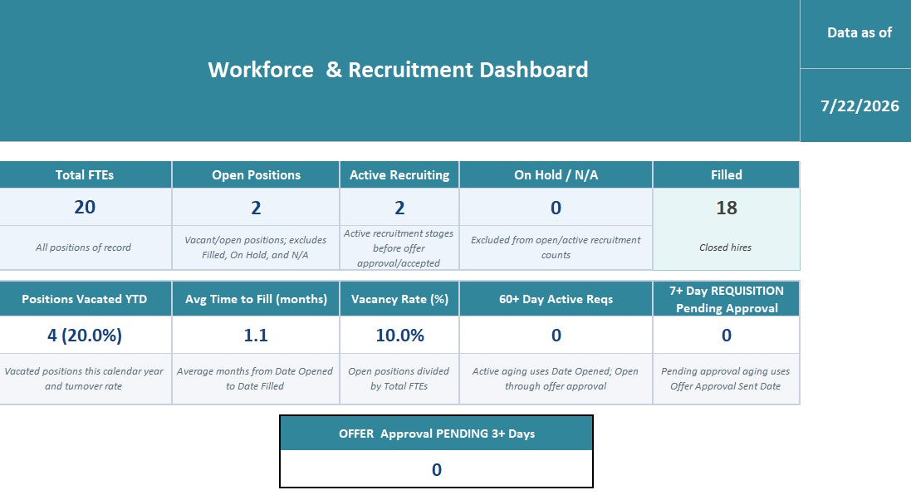Click 'Pending approval aging uses' note

(x=726, y=378)
